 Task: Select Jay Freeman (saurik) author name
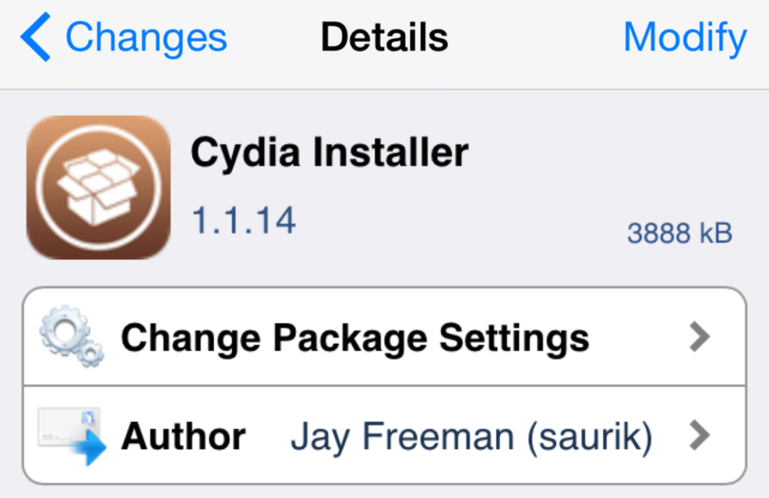[x=472, y=436]
